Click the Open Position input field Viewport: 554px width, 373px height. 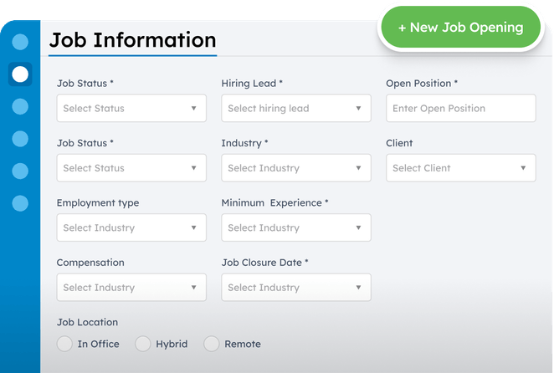pos(460,109)
